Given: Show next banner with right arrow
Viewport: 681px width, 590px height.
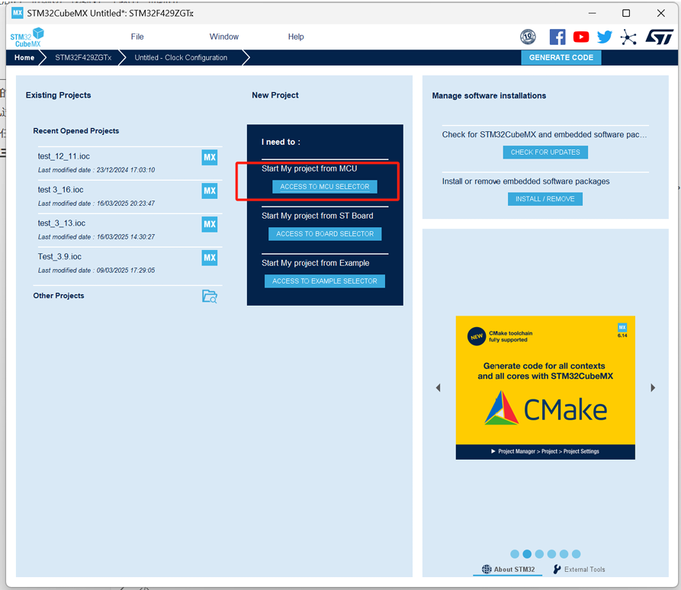Looking at the screenshot, I should (x=652, y=388).
